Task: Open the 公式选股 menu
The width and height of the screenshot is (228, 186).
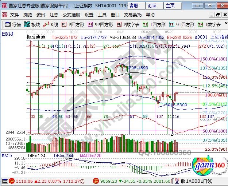Action: click(x=71, y=15)
